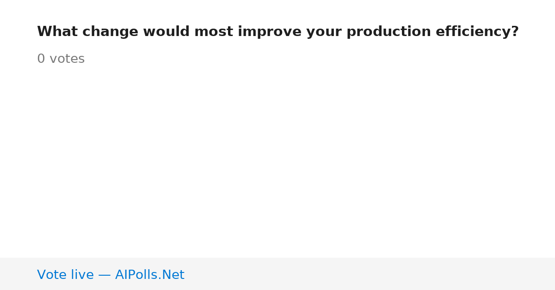Click the word 'live' in the footer
The height and width of the screenshot is (290, 555).
pos(82,275)
